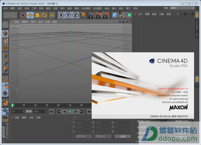The height and width of the screenshot is (145, 201).
Task: Click the timeline preview range slider
Action: pyautogui.click(x=29, y=111)
